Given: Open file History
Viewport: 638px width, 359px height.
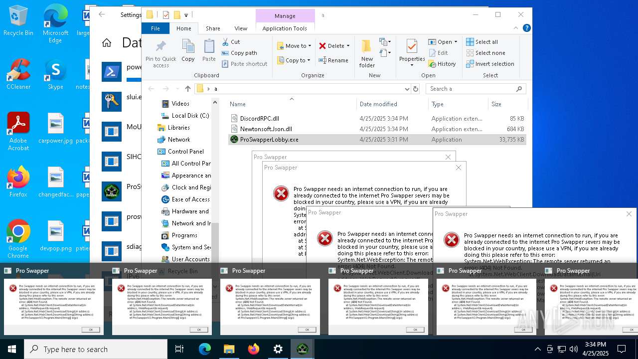Looking at the screenshot, I should pyautogui.click(x=442, y=64).
